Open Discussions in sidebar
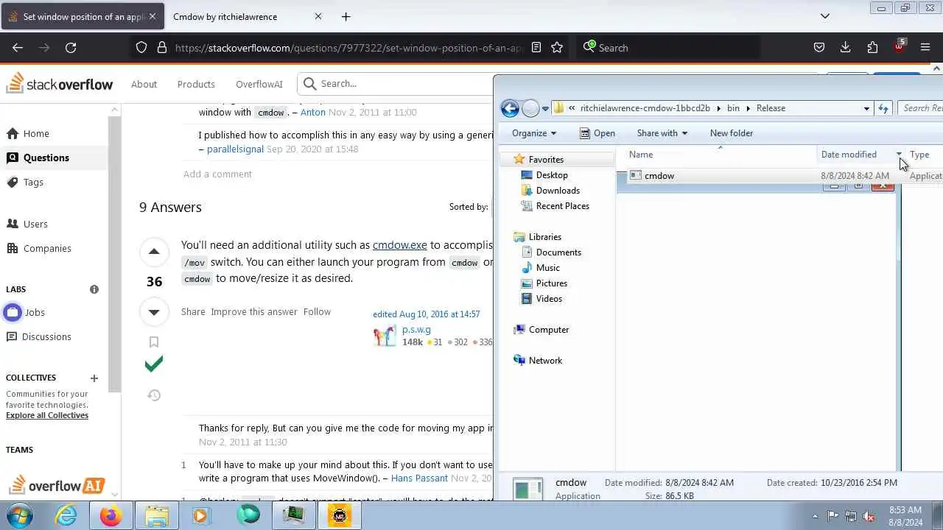 tap(46, 336)
